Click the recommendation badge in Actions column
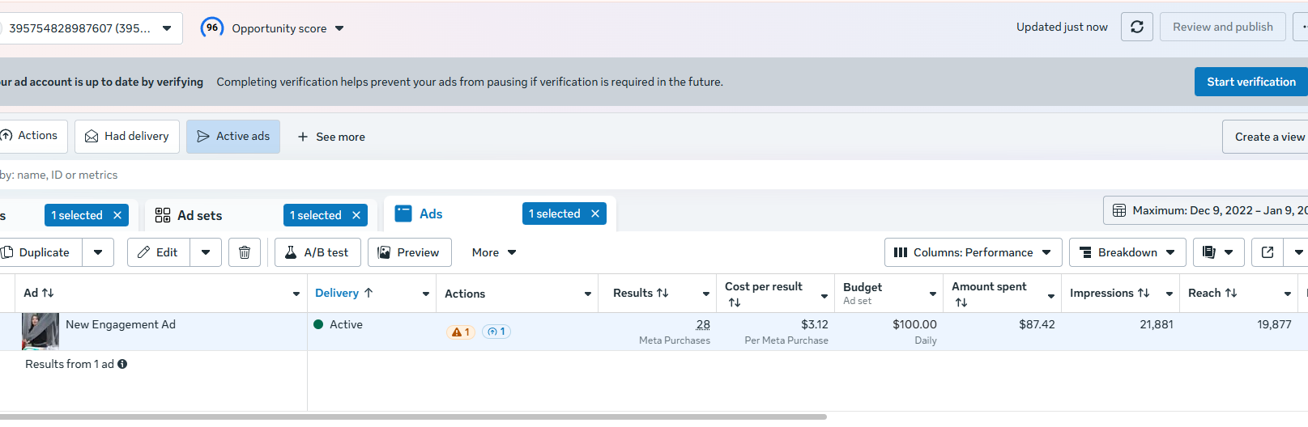Image resolution: width=1308 pixels, height=427 pixels. (496, 332)
